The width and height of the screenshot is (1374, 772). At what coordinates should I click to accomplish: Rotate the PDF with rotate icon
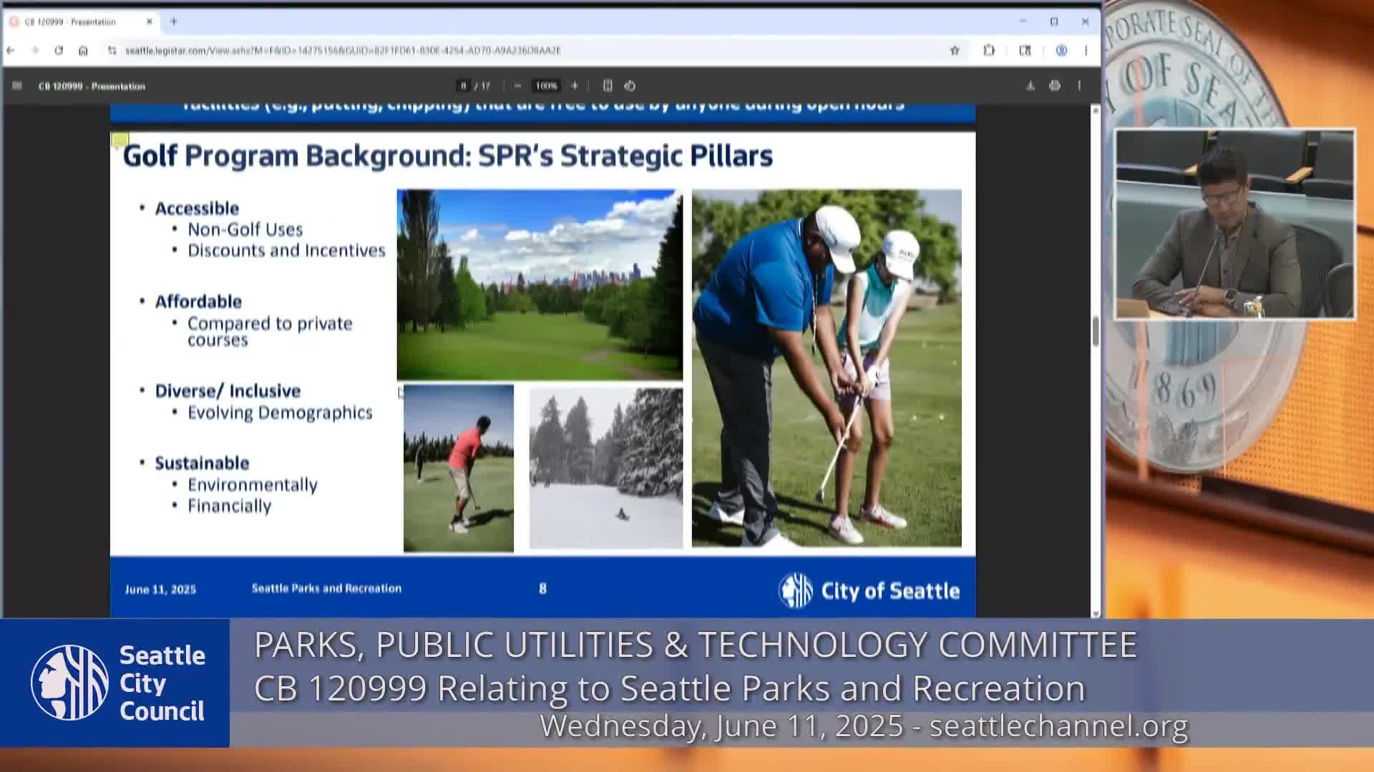tap(630, 86)
